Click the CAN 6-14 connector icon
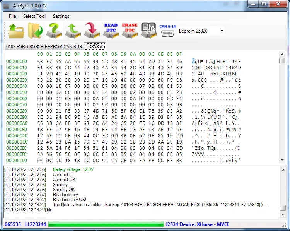Screen dimensions: 290x231 (x=167, y=31)
